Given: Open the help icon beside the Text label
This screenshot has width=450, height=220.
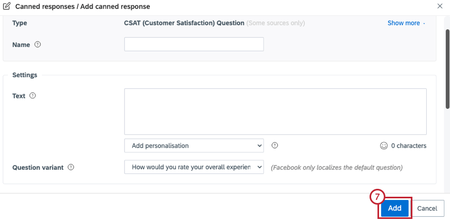Looking at the screenshot, I should (33, 96).
